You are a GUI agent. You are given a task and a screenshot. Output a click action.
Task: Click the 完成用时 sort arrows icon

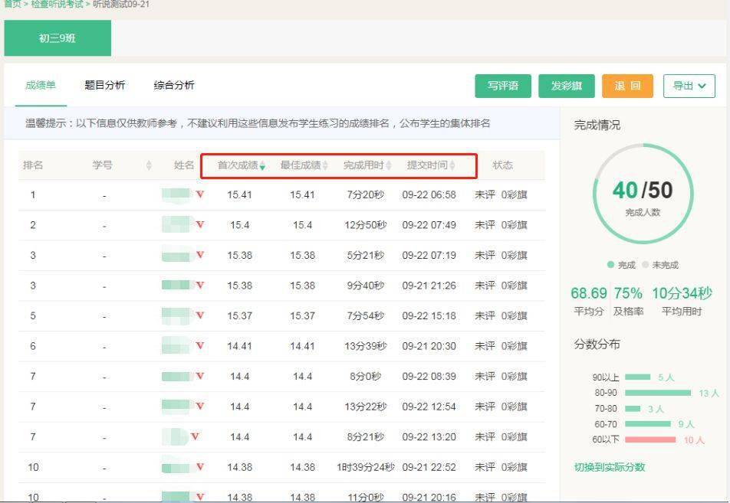[389, 165]
